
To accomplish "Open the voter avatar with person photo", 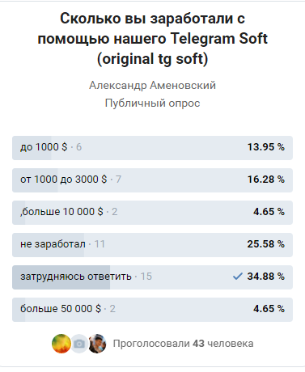I will tap(97, 344).
